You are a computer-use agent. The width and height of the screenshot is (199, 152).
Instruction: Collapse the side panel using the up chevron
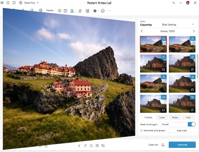pos(193,24)
